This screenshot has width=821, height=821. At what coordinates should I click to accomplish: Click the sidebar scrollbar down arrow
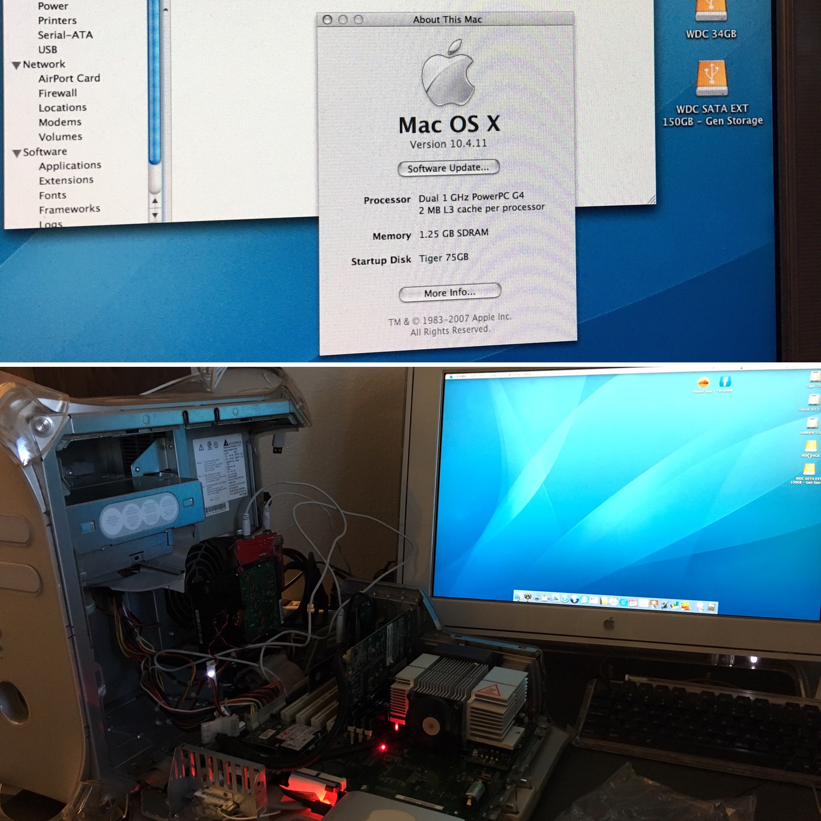click(x=155, y=215)
